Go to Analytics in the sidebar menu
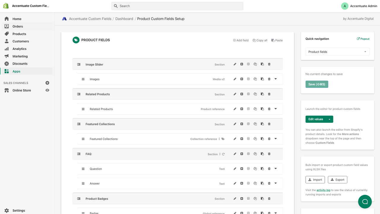380x214 pixels. 19,49
